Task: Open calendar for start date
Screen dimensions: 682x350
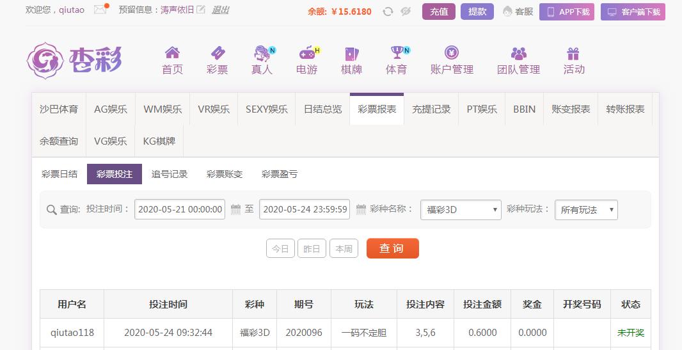Action: pos(235,209)
